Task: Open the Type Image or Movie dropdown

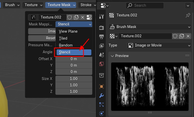Action: (159, 46)
